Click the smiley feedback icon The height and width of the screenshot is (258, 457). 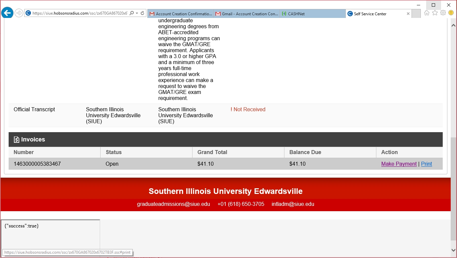[x=451, y=13]
